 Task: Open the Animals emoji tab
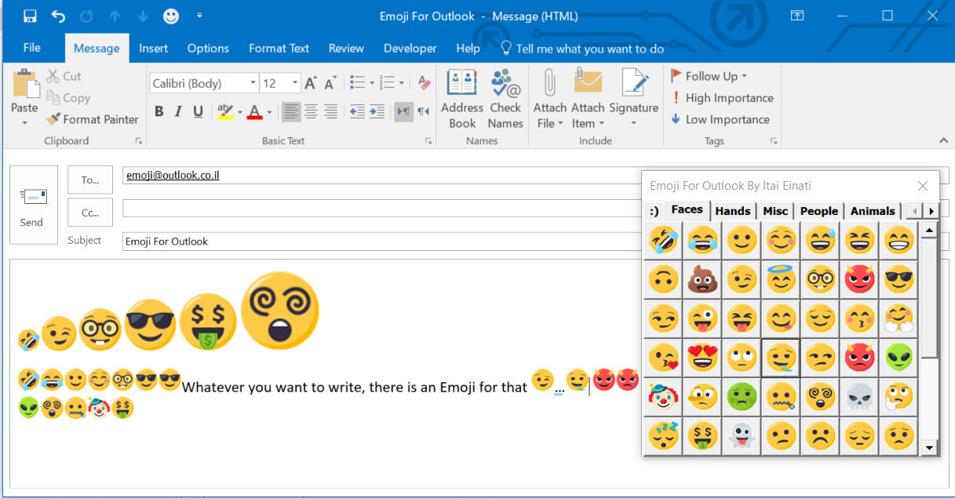(872, 211)
